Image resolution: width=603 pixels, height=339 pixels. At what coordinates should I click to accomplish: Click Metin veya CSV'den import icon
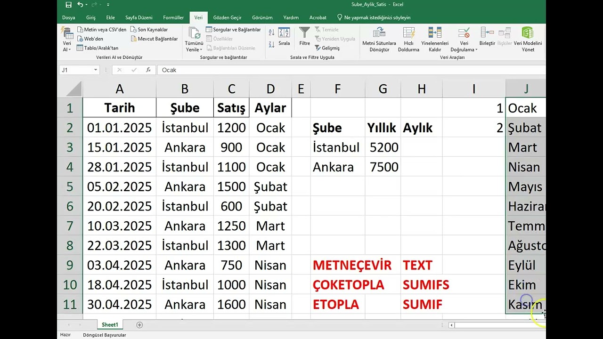click(81, 29)
